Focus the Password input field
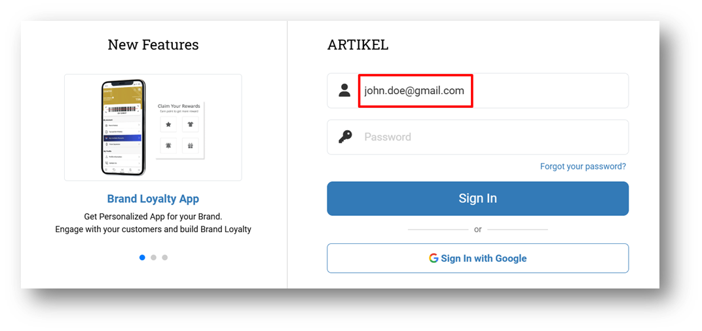 477,137
